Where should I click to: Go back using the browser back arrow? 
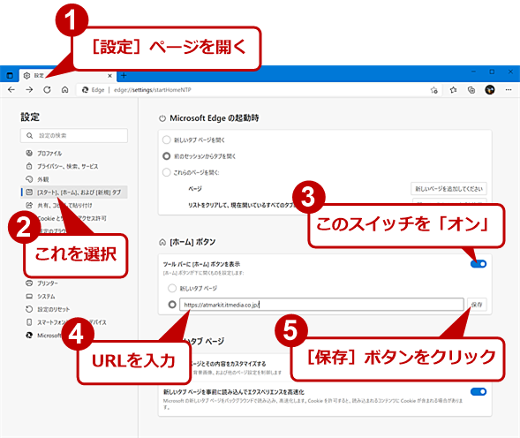(x=11, y=89)
